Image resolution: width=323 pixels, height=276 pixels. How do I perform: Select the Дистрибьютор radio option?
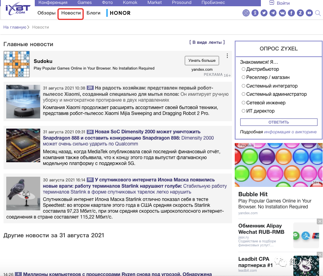click(243, 69)
